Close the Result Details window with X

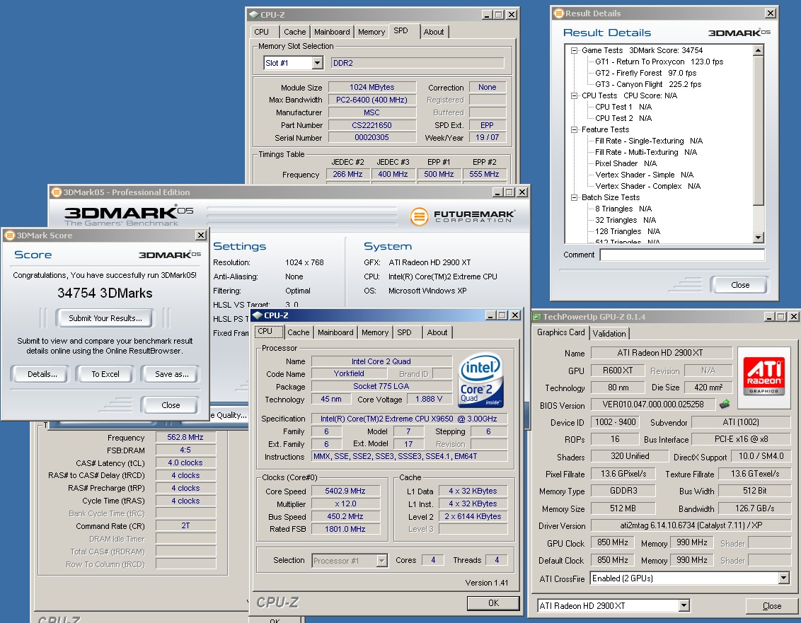[x=771, y=13]
